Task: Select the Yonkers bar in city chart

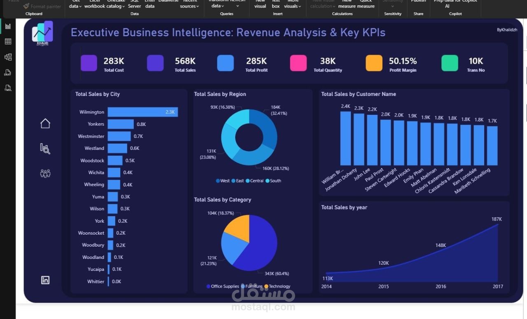Action: [121, 124]
